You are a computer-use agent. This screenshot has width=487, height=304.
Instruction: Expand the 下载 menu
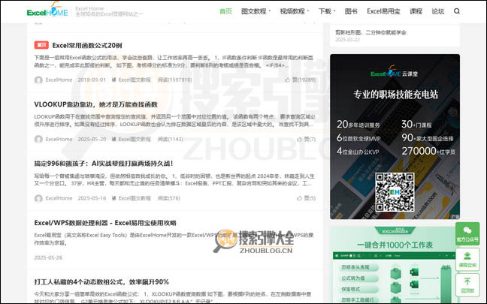click(327, 11)
